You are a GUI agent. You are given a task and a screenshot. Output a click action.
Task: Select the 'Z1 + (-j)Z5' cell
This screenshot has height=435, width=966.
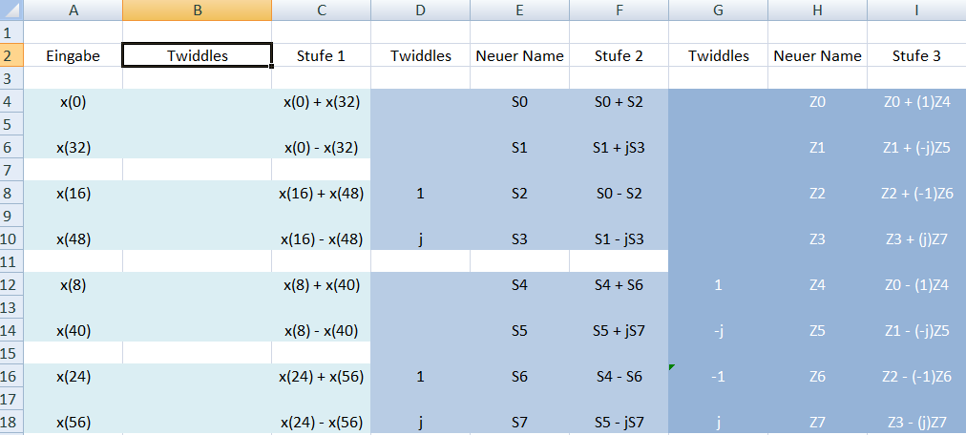pyautogui.click(x=916, y=148)
